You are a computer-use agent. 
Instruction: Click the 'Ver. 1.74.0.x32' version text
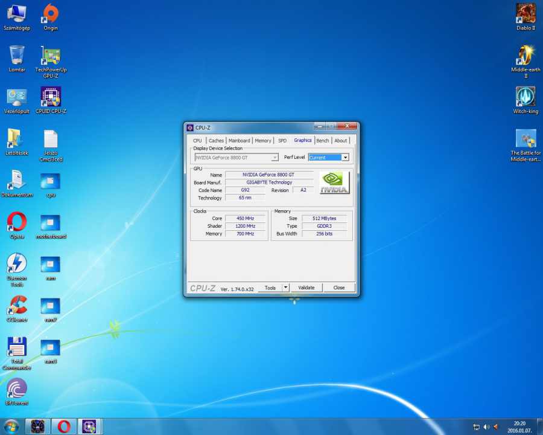pos(237,289)
